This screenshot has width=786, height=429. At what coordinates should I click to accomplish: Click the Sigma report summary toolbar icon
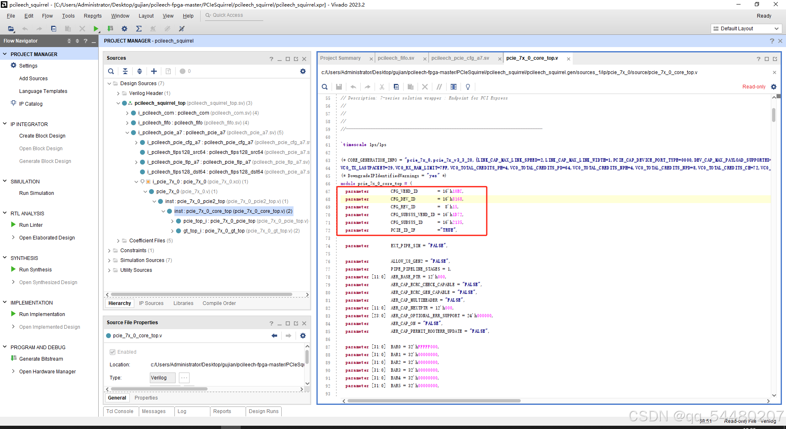(x=139, y=29)
